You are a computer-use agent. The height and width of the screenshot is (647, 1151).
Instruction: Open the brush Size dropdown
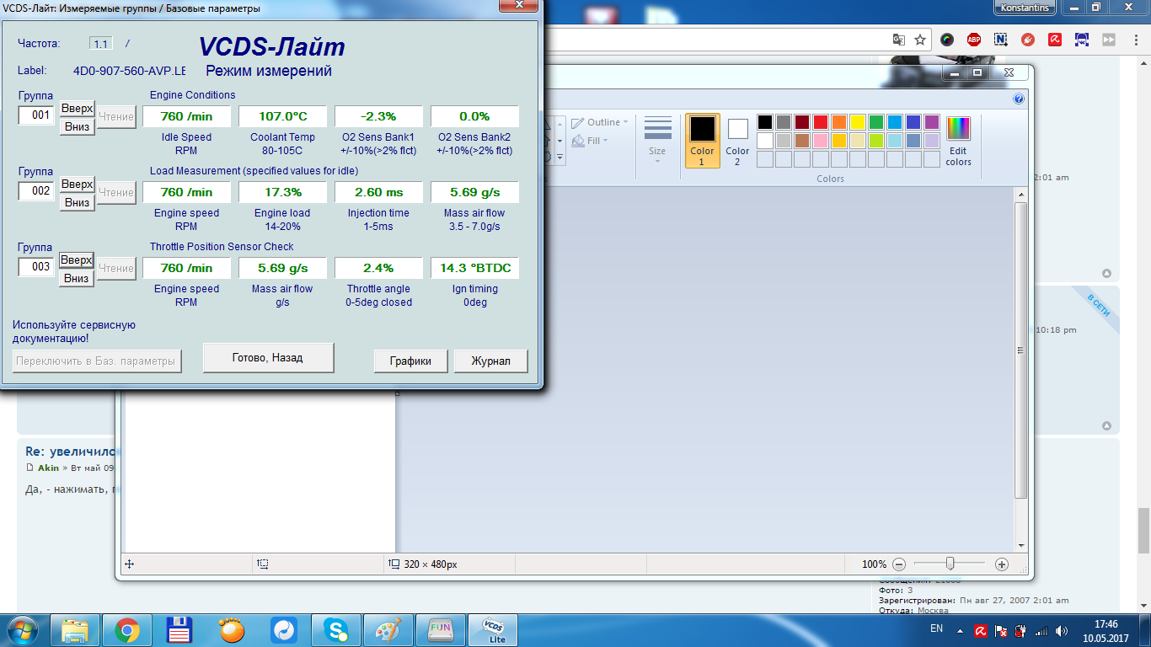pyautogui.click(x=657, y=141)
